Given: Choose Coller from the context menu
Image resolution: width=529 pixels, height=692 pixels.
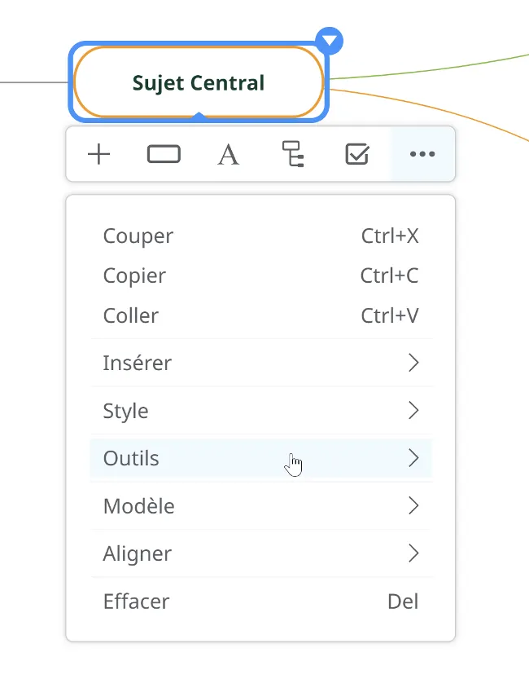Looking at the screenshot, I should 261,316.
